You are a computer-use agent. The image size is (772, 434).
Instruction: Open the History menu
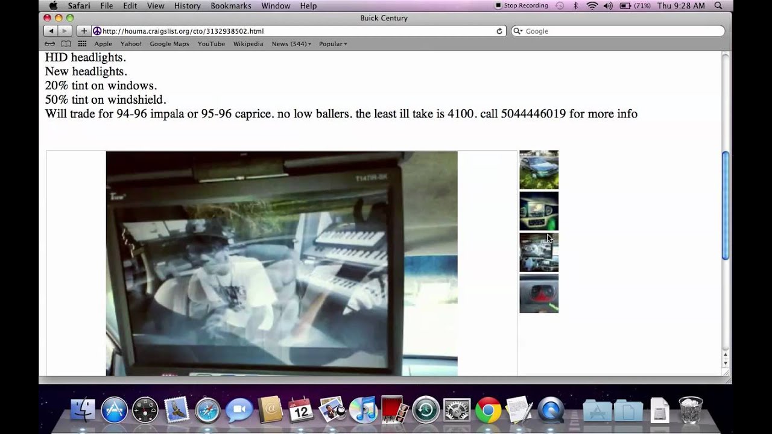tap(188, 6)
